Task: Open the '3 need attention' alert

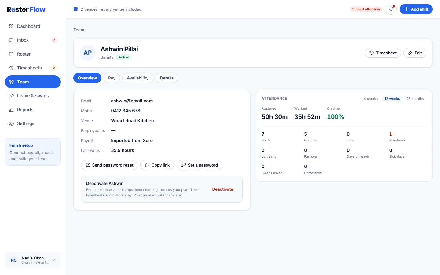Action: tap(366, 9)
